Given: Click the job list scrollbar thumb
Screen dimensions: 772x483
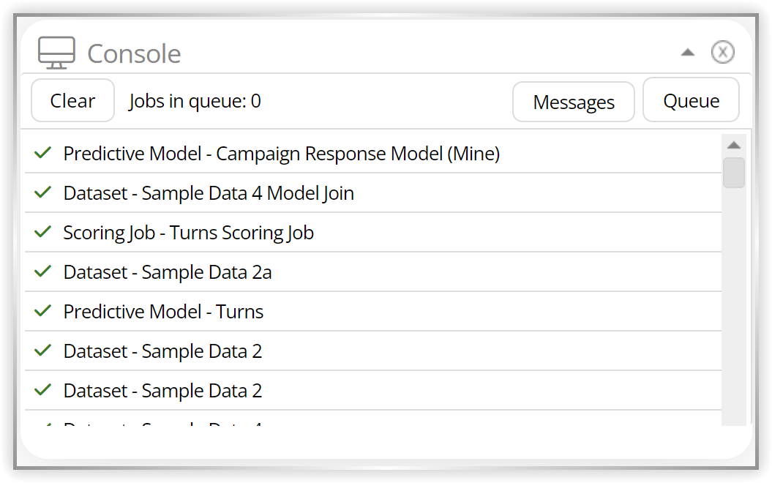Looking at the screenshot, I should coord(734,173).
